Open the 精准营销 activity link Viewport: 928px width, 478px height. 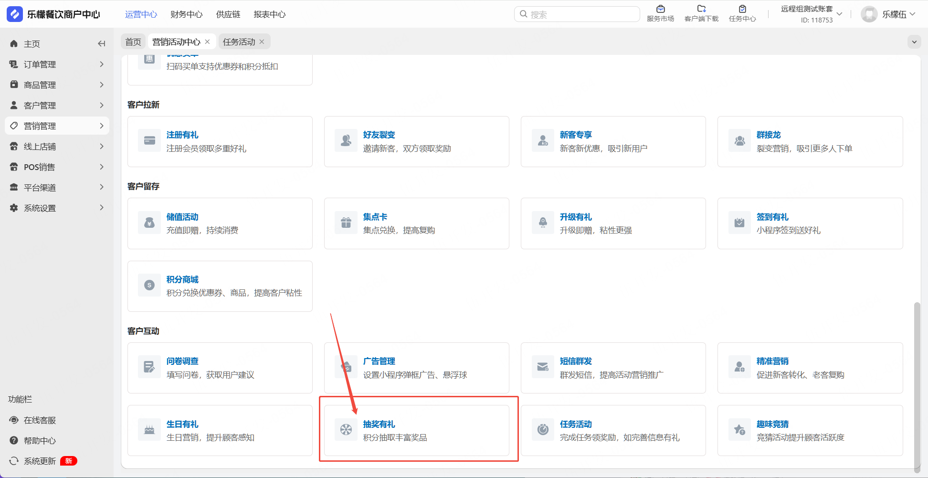click(772, 361)
